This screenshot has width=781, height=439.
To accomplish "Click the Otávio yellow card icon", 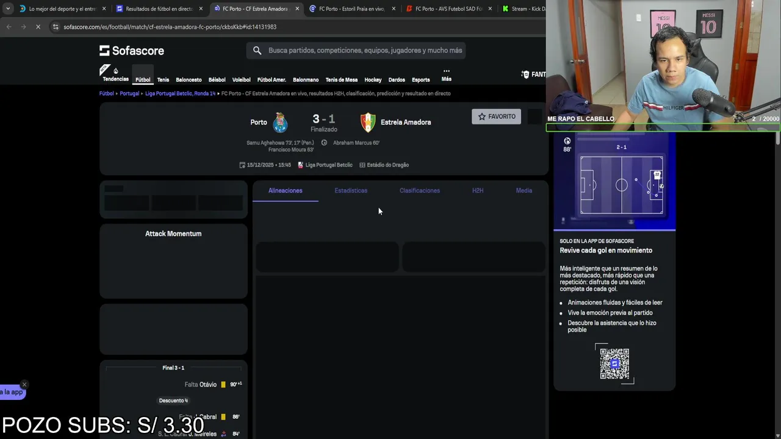I will (223, 385).
